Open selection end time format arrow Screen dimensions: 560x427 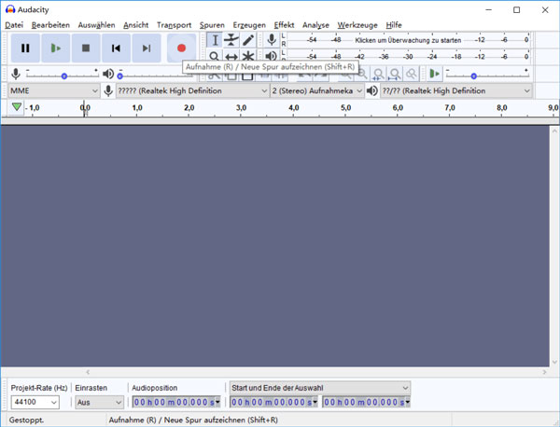(x=408, y=403)
